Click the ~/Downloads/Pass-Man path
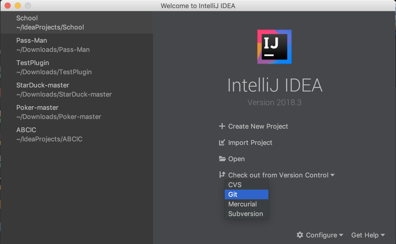 tap(53, 50)
